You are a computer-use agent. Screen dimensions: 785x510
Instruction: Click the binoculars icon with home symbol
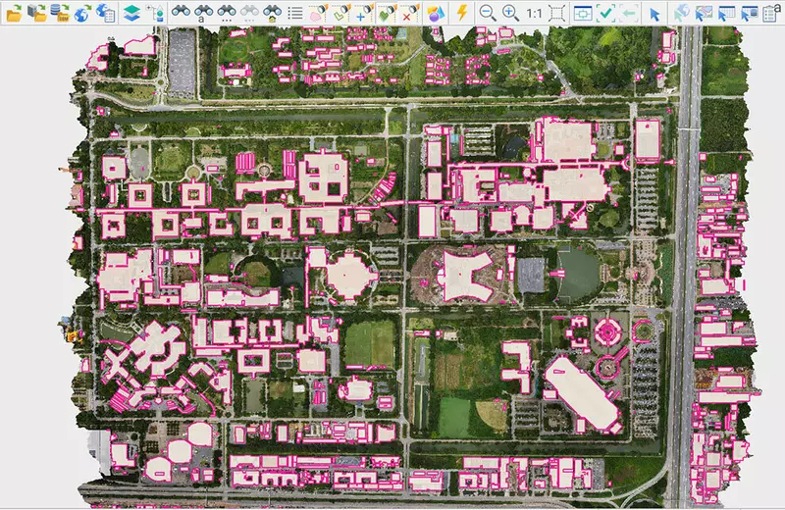coord(274,13)
